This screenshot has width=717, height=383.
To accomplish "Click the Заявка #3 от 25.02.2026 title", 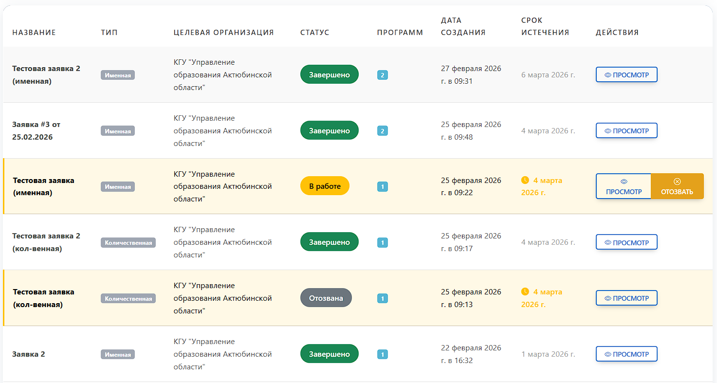I will coord(37,131).
